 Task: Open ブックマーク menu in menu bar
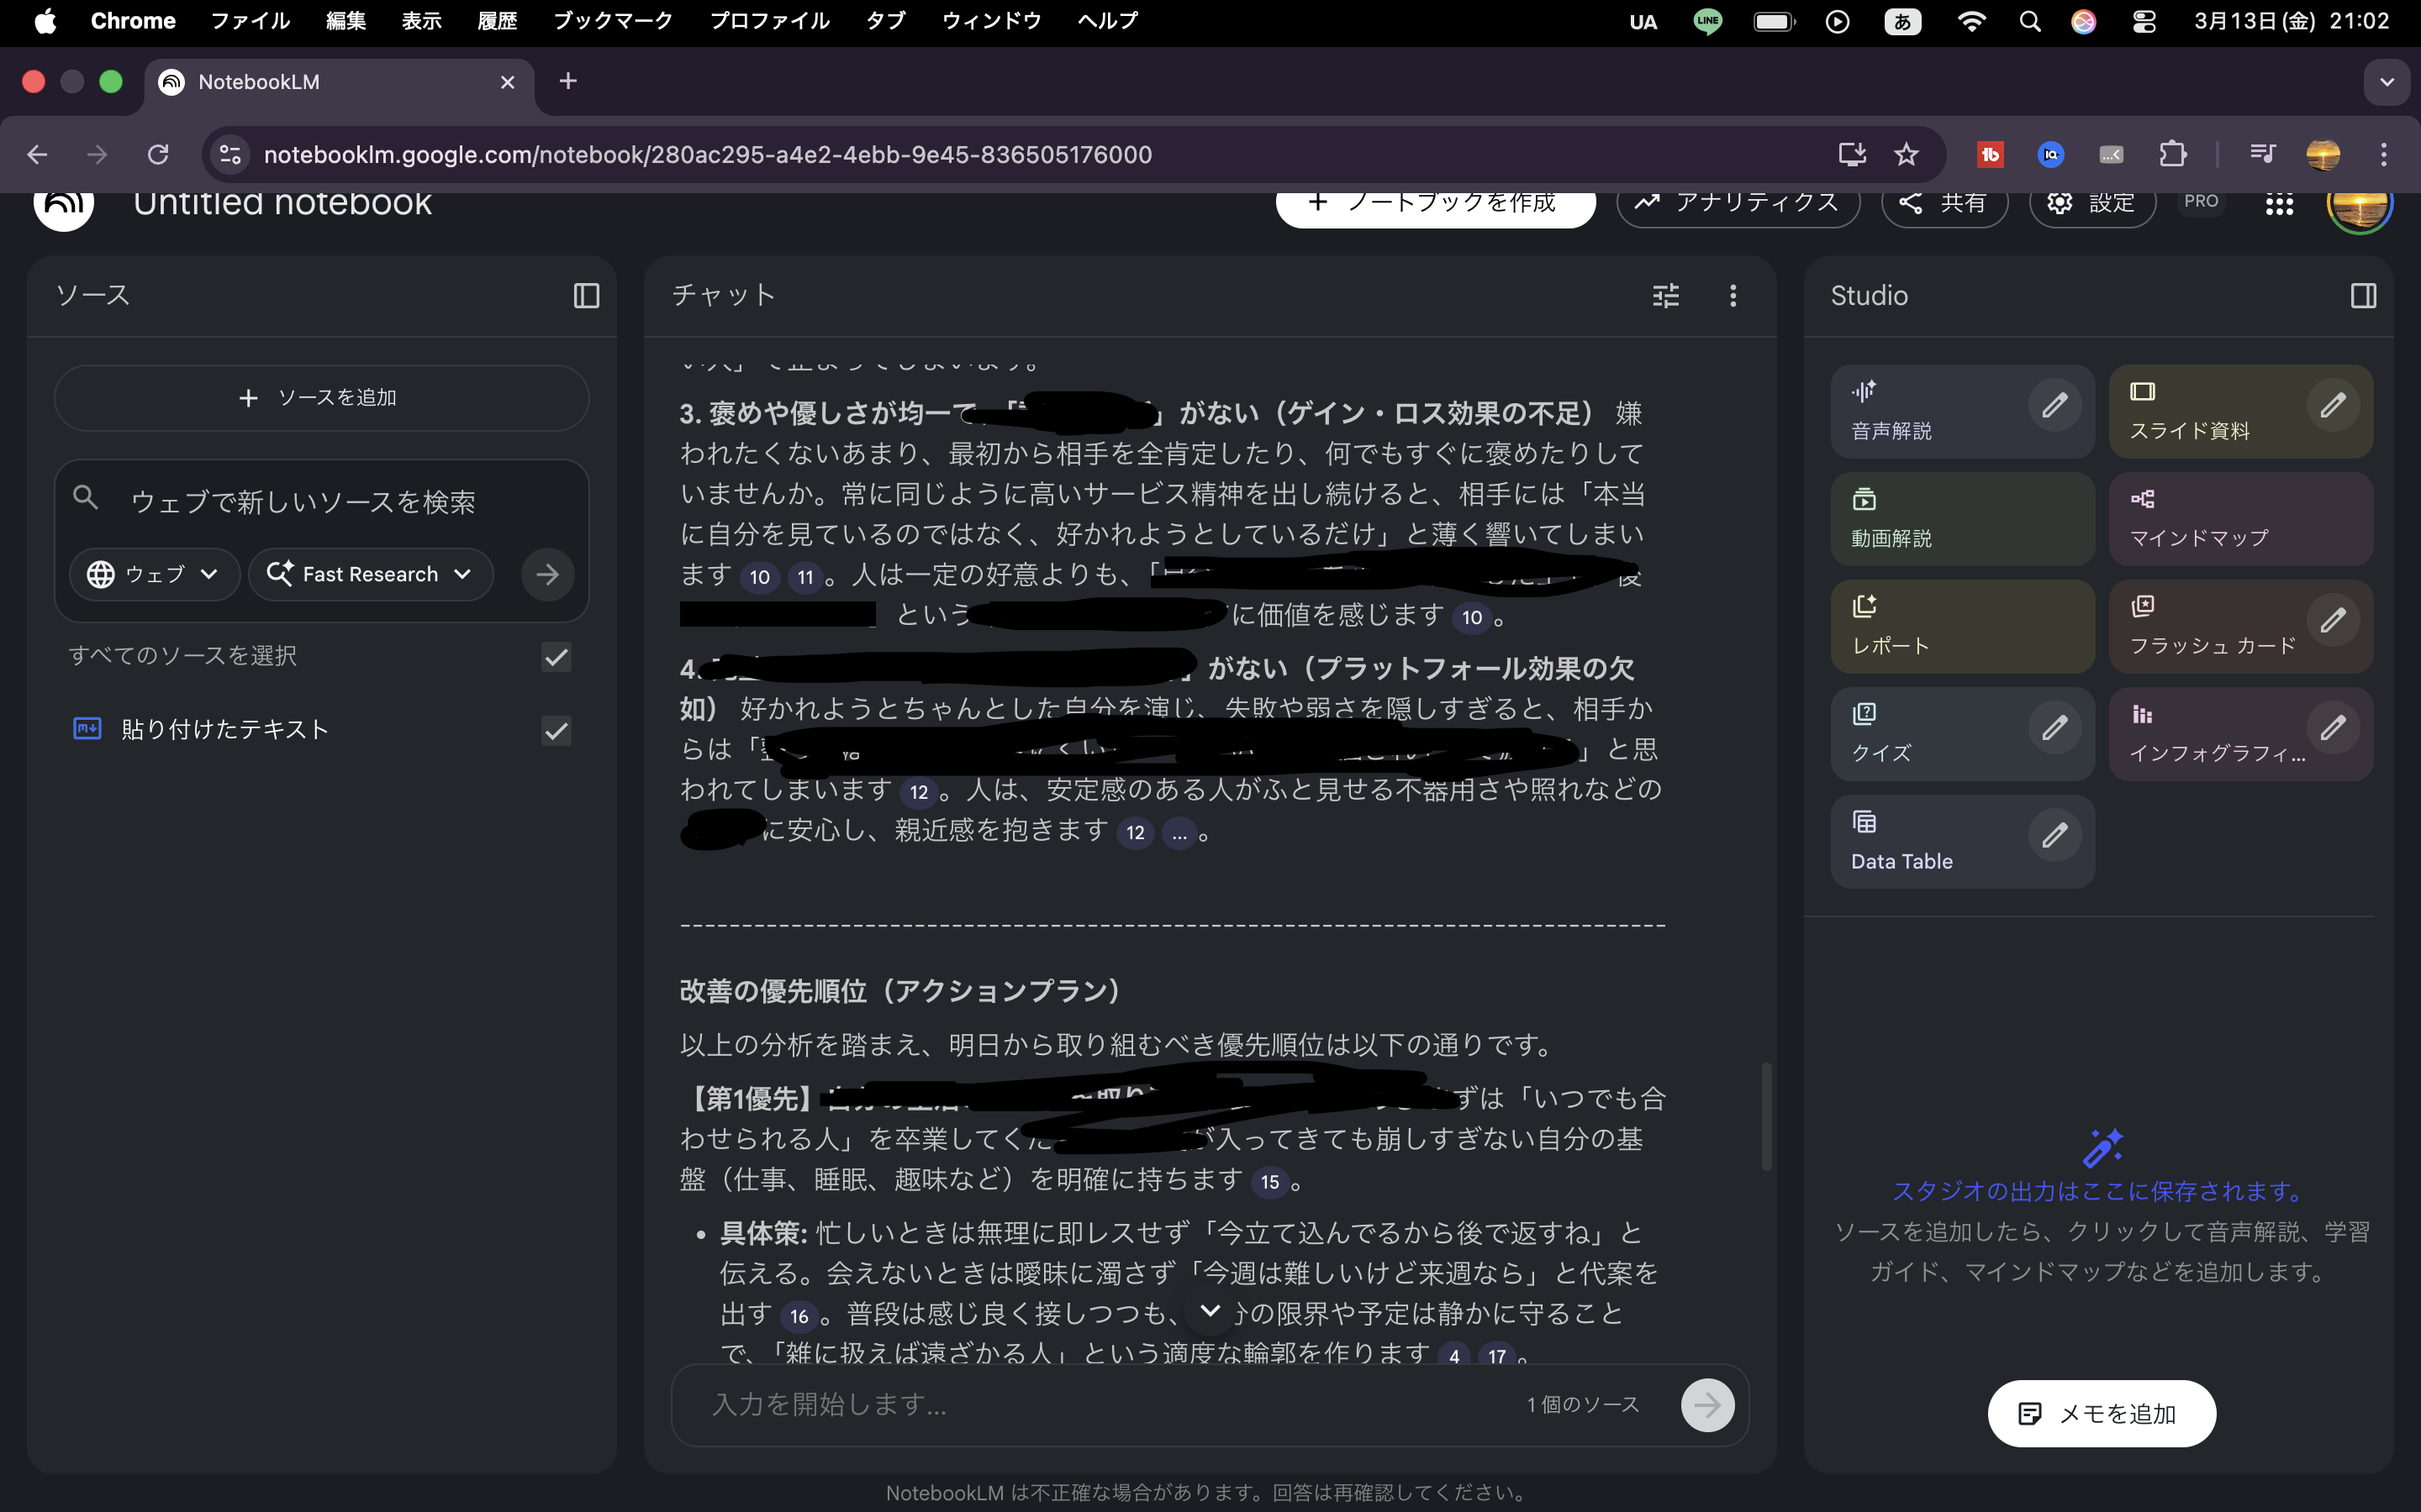612,21
